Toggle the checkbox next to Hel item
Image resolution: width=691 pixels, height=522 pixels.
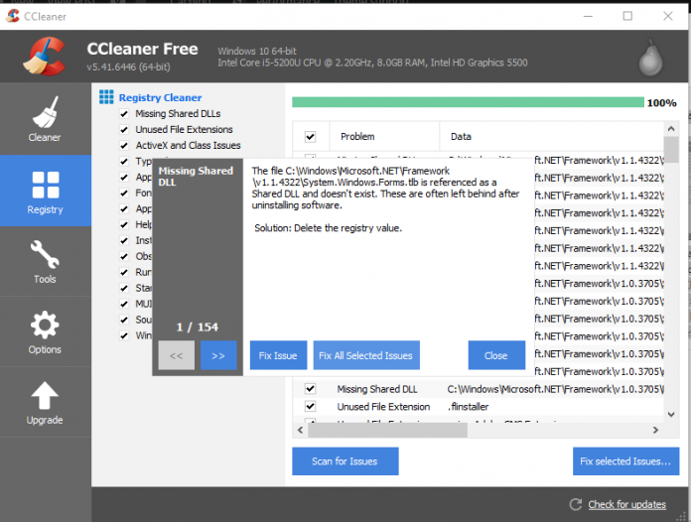point(124,225)
